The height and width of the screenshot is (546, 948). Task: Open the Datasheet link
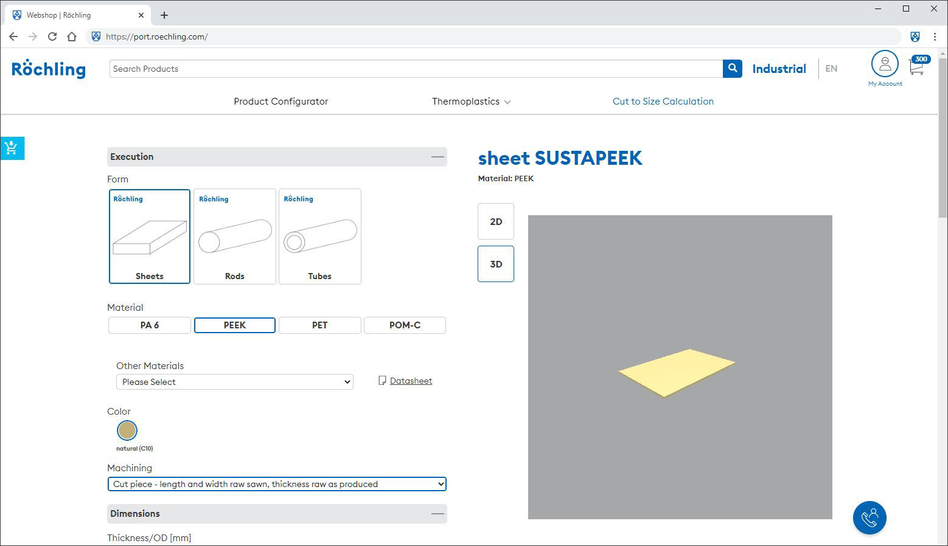(411, 381)
